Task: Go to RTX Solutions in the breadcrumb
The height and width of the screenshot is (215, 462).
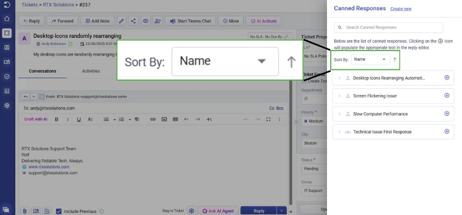Action: (x=58, y=5)
